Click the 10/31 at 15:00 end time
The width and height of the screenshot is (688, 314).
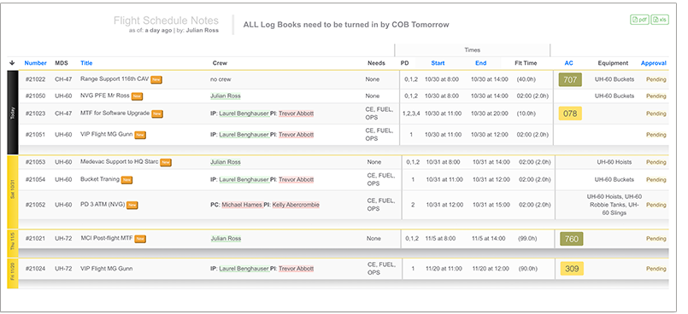pos(491,205)
